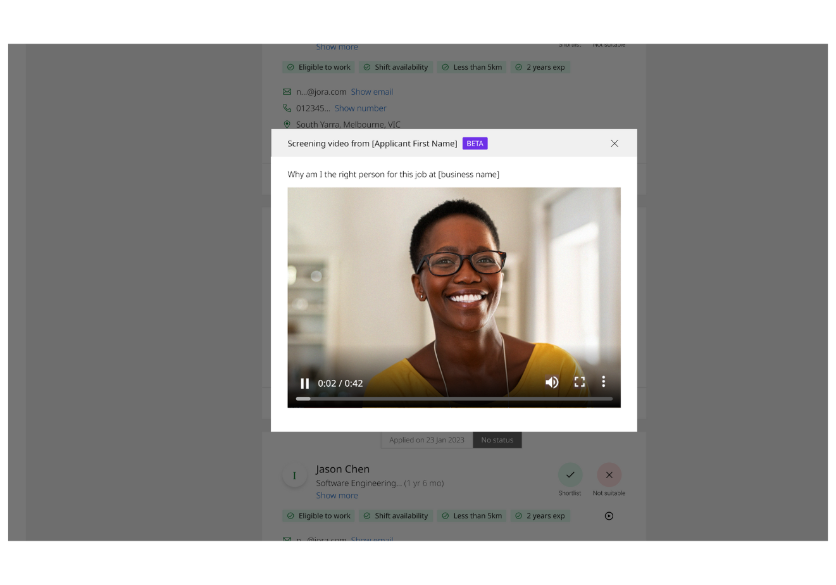
Task: Expand the top applicant's 'Show more' section
Action: pyautogui.click(x=337, y=46)
